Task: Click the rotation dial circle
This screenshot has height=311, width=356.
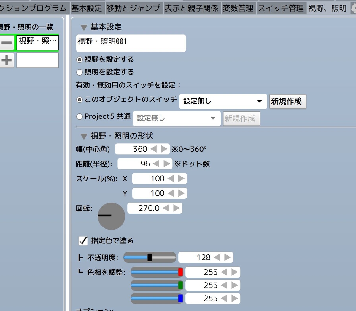Action: click(111, 216)
